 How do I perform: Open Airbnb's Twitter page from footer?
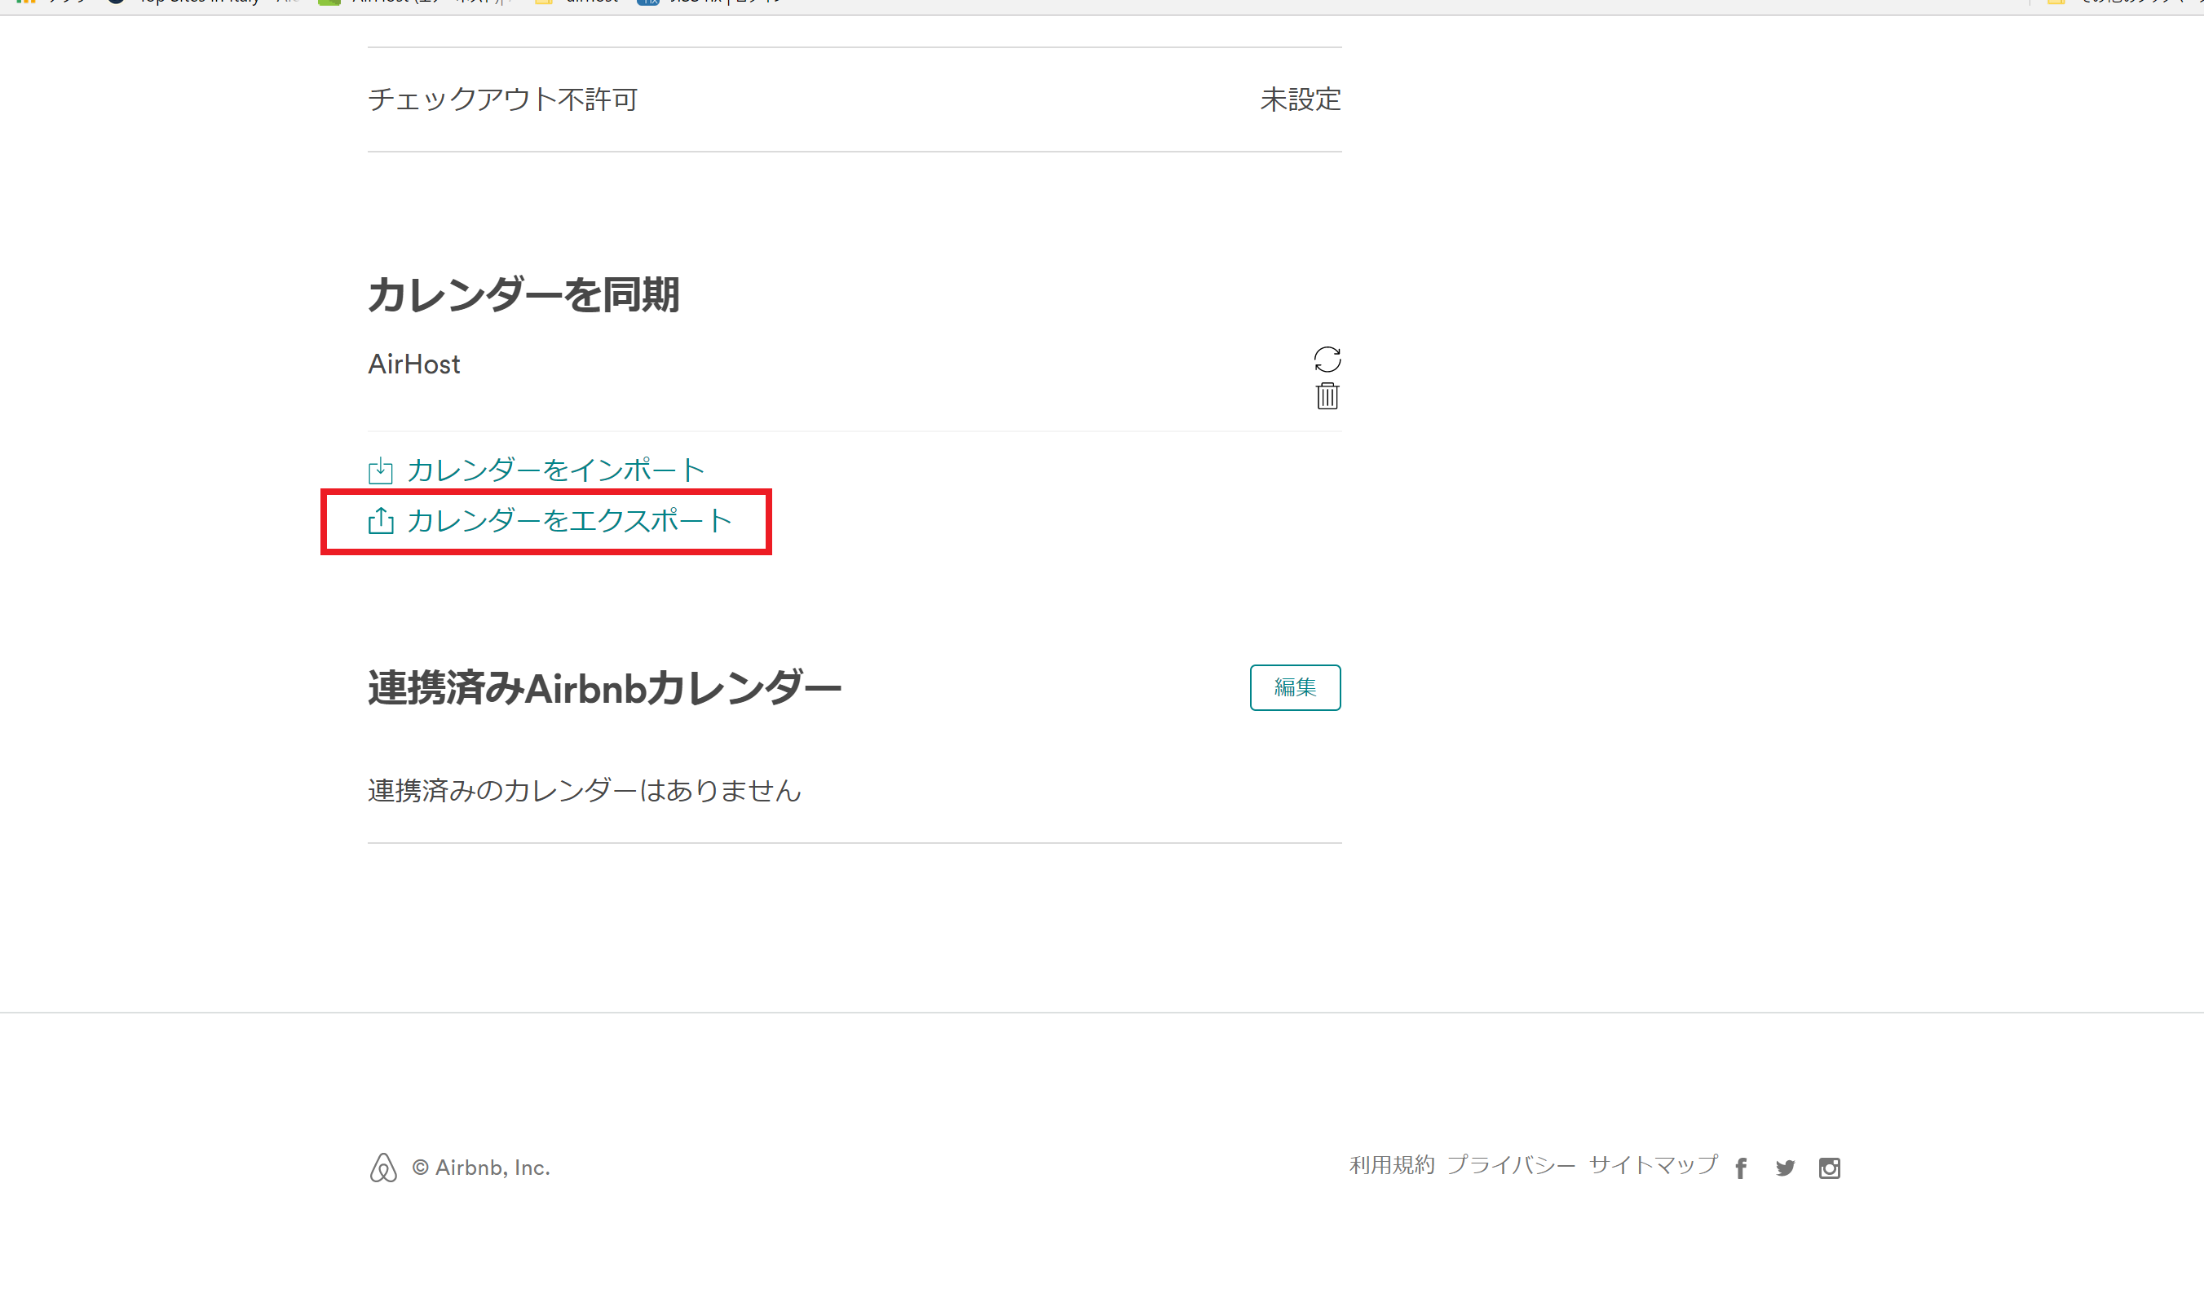tap(1785, 1168)
